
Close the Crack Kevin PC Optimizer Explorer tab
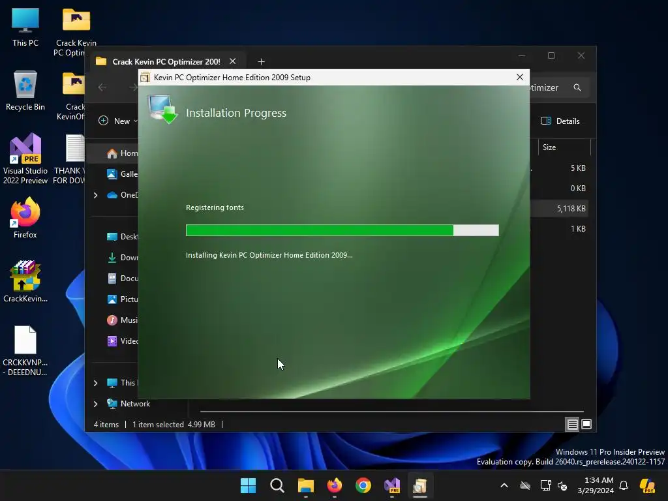(x=233, y=61)
